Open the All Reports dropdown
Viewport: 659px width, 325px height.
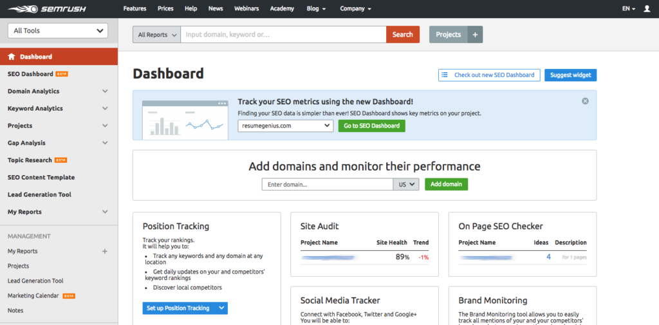[x=157, y=35]
